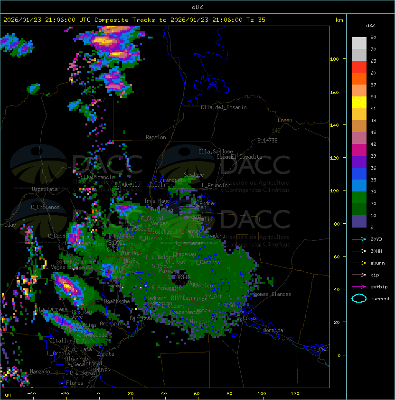Click the magenta eb+bip arrow legend icon
Screen dimensions: 395x400
[x=359, y=287]
